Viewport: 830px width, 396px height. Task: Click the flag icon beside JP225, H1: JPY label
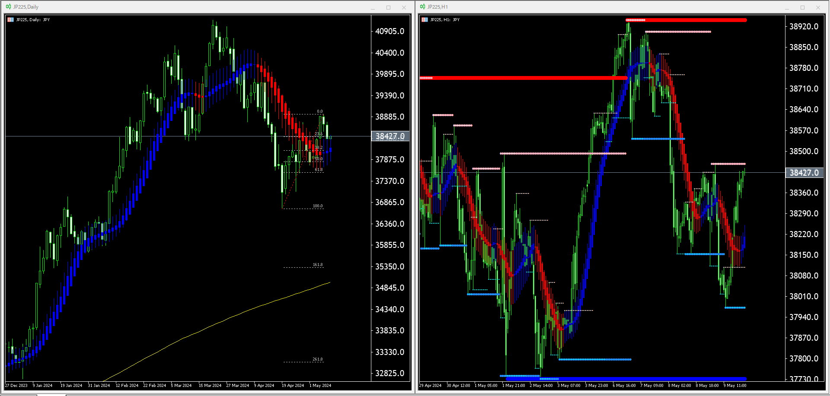pyautogui.click(x=425, y=20)
